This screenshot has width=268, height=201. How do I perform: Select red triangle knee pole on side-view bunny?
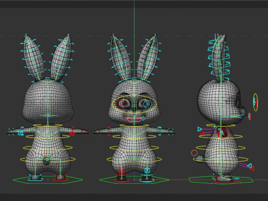point(252,169)
